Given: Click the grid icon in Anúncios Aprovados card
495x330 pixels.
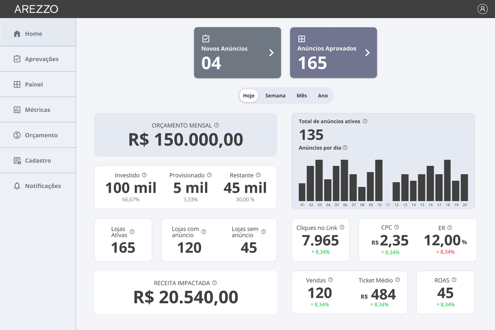Looking at the screenshot, I should click(x=301, y=39).
